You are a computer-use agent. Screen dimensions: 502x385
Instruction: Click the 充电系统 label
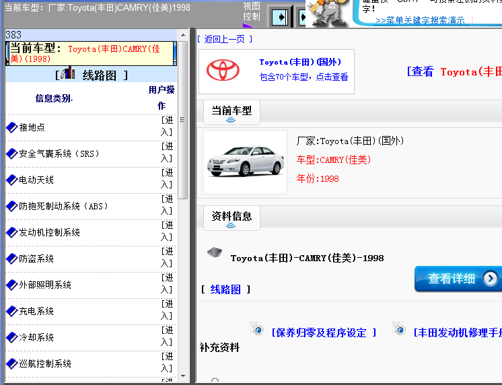coord(36,312)
